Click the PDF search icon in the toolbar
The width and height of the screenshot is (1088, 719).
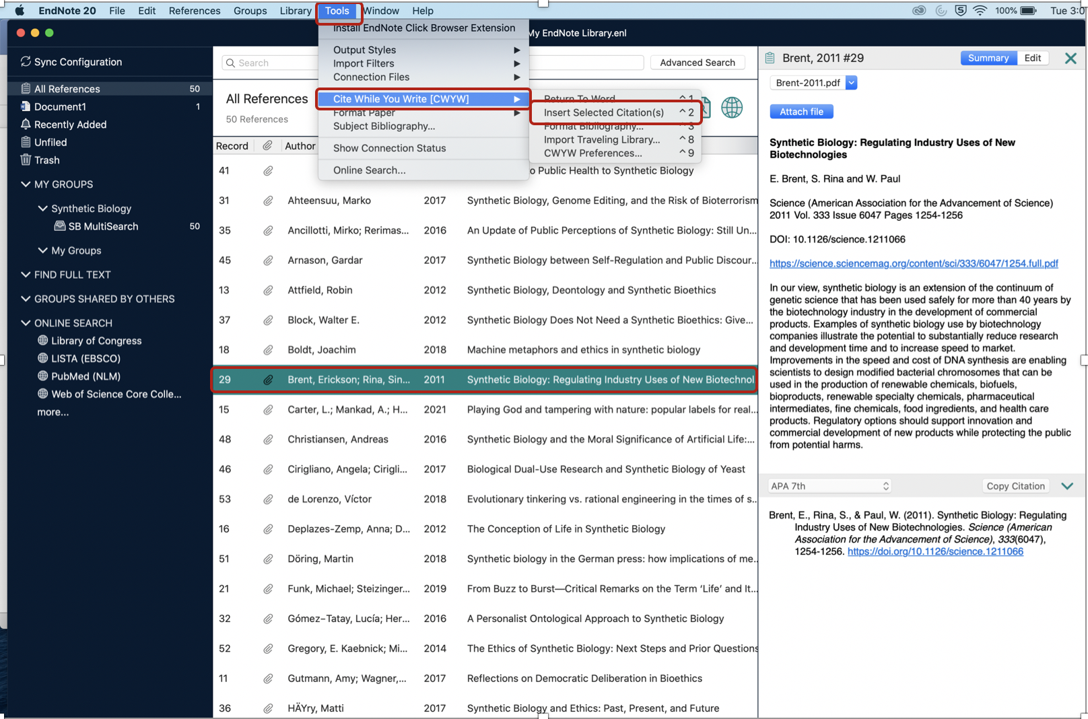pos(704,107)
